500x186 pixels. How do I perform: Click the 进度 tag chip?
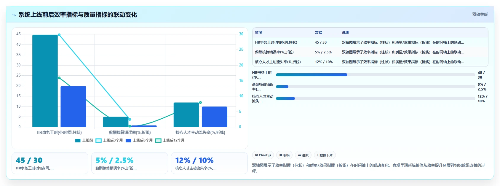(303, 155)
